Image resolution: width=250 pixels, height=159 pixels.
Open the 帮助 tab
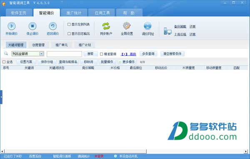point(129,13)
